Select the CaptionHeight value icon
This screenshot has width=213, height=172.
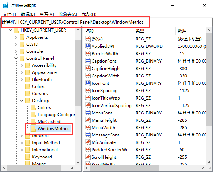[x=88, y=68]
